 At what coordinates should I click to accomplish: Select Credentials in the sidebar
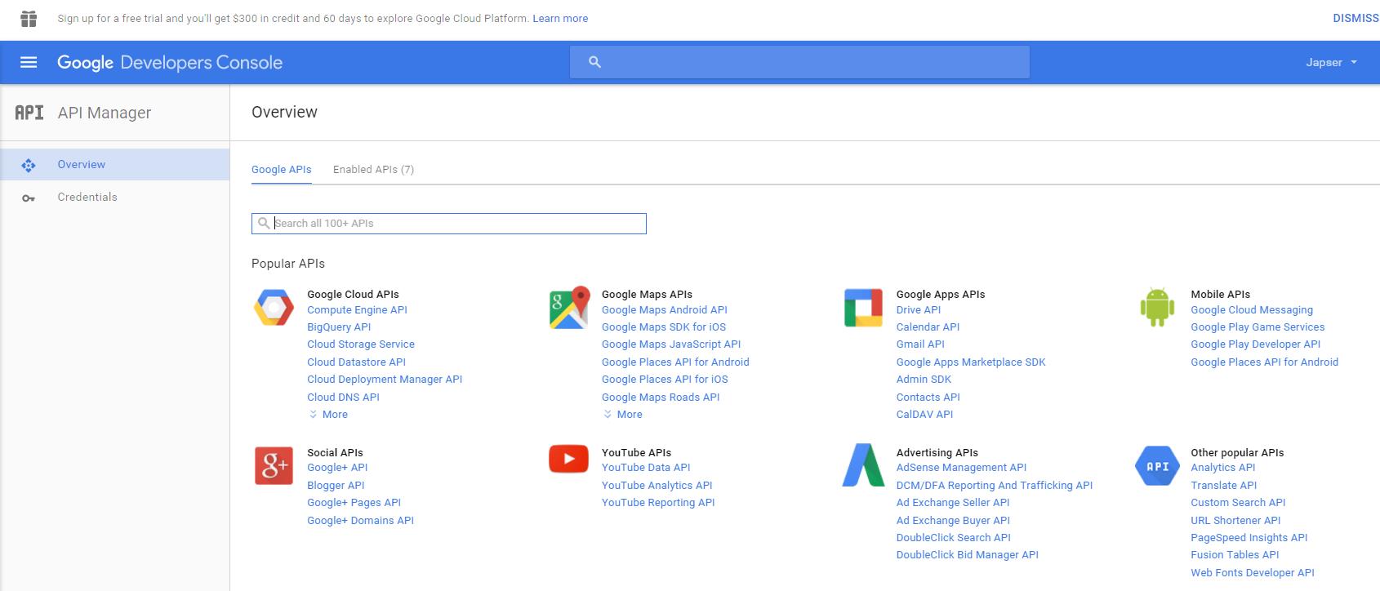tap(114, 198)
